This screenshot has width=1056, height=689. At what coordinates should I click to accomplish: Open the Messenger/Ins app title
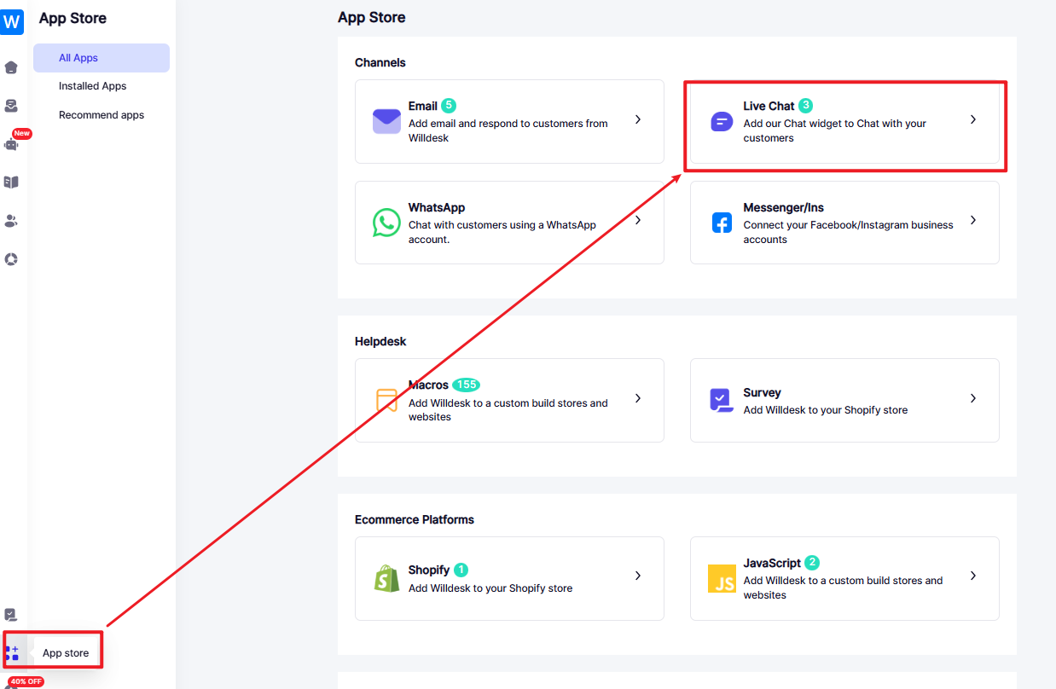(783, 207)
